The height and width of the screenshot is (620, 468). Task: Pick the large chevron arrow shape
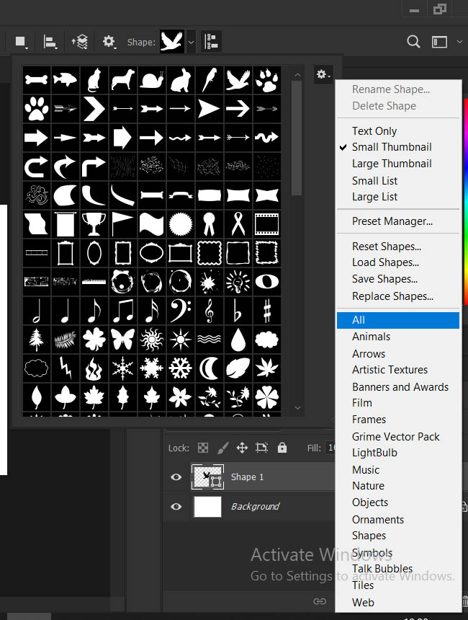(x=94, y=109)
